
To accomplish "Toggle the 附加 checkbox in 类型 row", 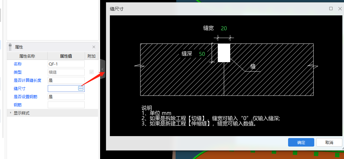I will point(92,72).
